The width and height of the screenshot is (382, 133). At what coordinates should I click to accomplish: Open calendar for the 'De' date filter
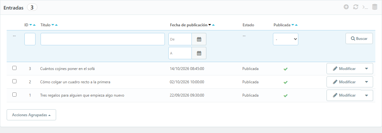199,39
